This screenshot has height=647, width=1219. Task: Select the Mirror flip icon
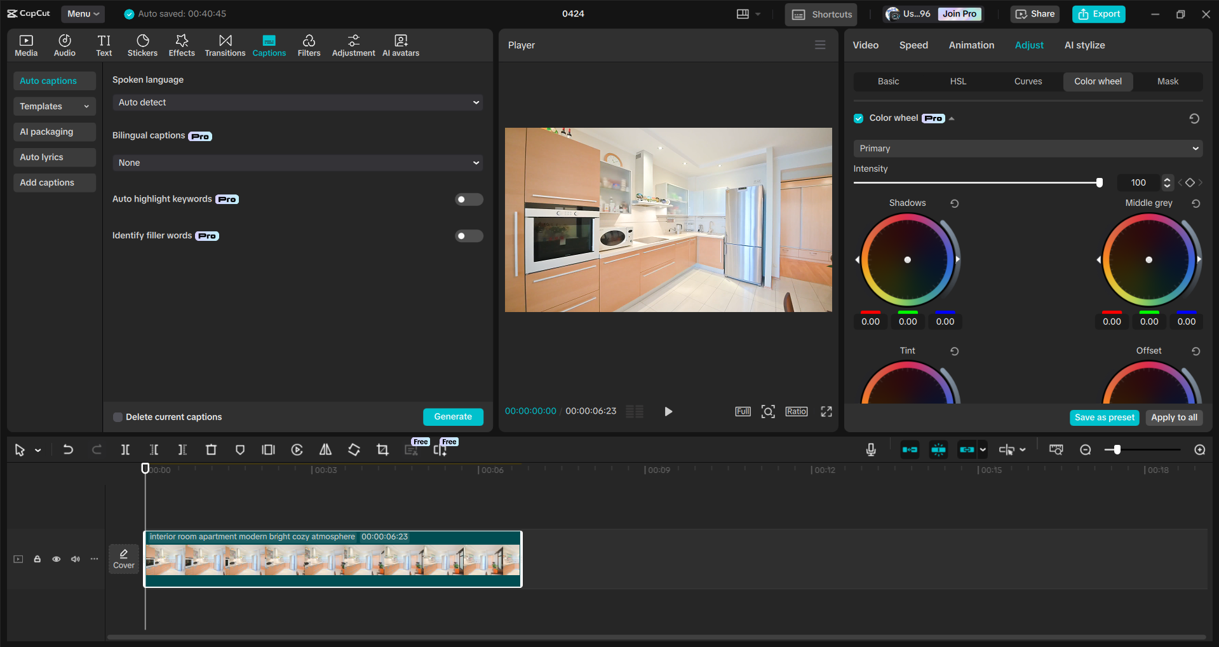(x=325, y=449)
